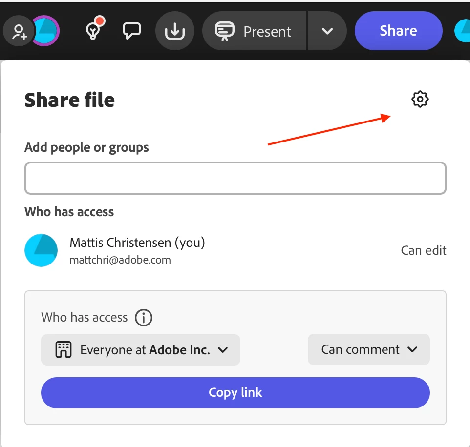
Task: Open the Everyone at Adobe Inc. dropdown
Action: [x=141, y=350]
